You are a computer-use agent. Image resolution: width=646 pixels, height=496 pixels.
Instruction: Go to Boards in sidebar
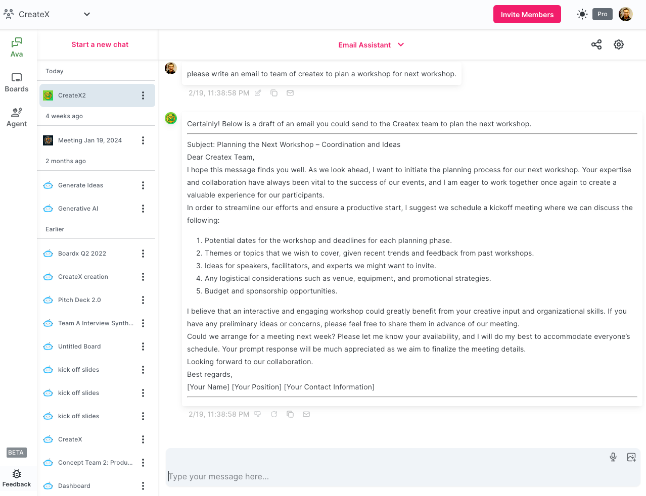(17, 83)
